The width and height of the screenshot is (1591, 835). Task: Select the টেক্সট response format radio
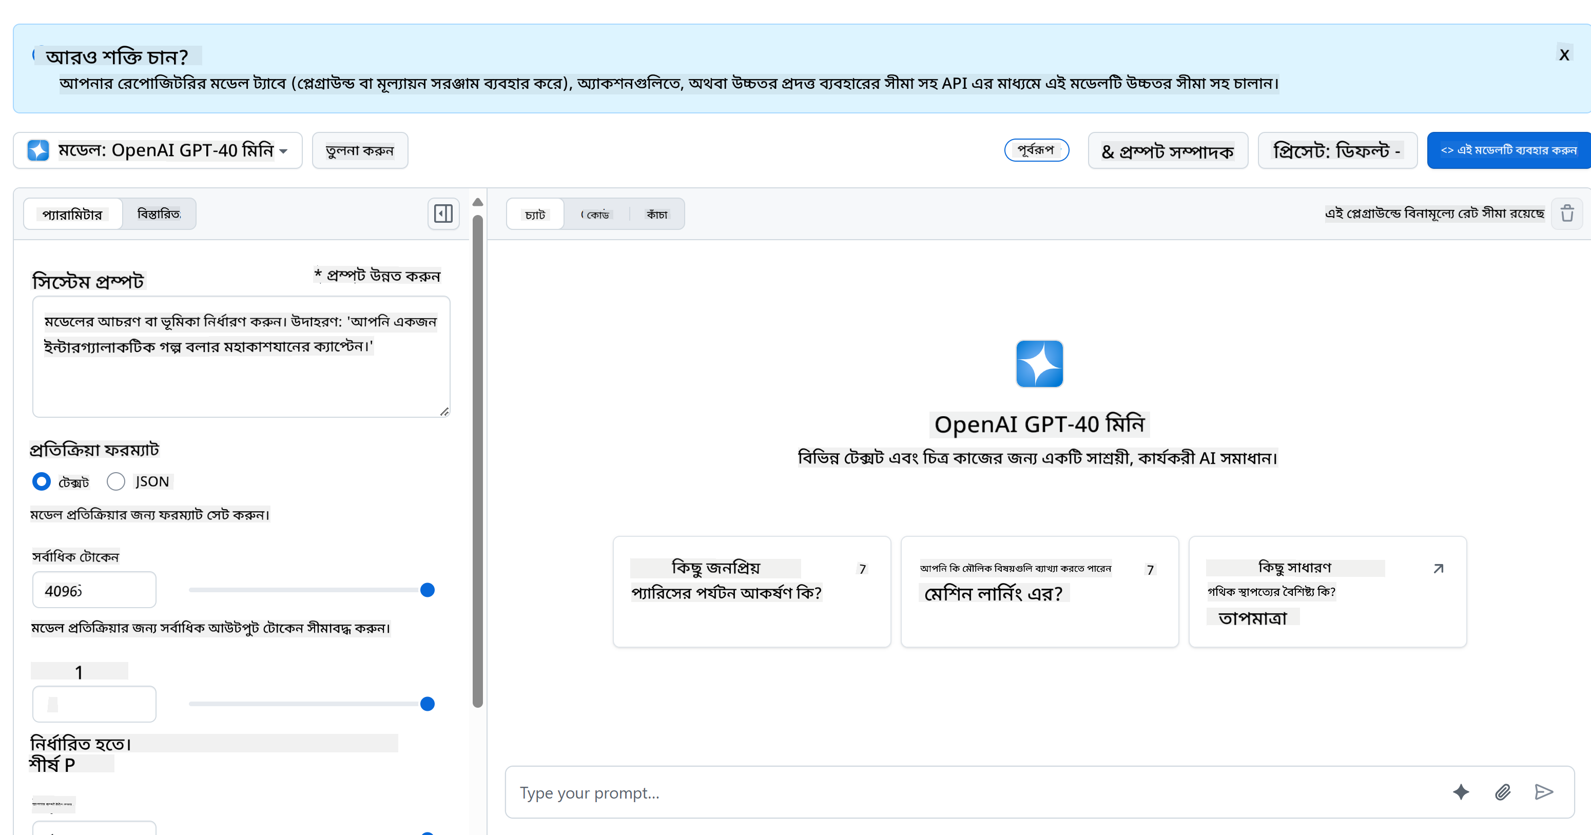(42, 481)
